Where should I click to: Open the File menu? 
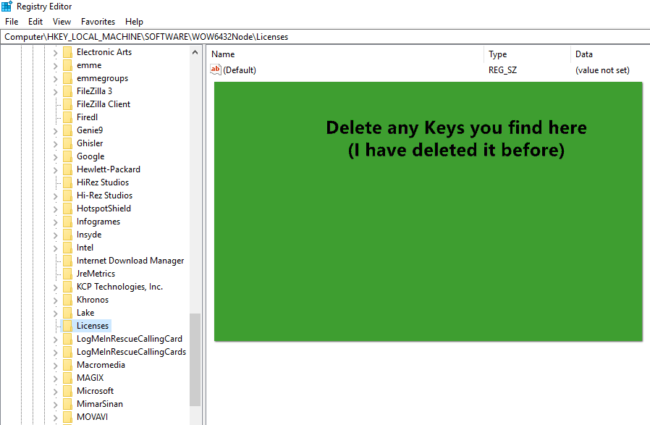(12, 22)
